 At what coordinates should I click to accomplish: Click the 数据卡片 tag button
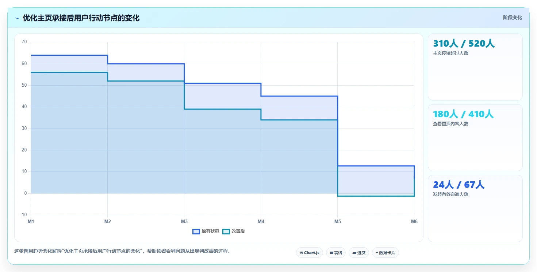click(386, 253)
